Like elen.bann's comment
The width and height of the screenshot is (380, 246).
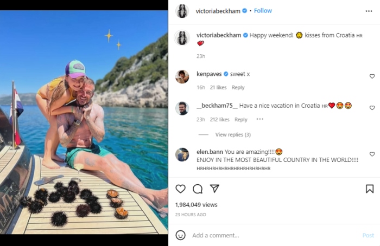(372, 154)
